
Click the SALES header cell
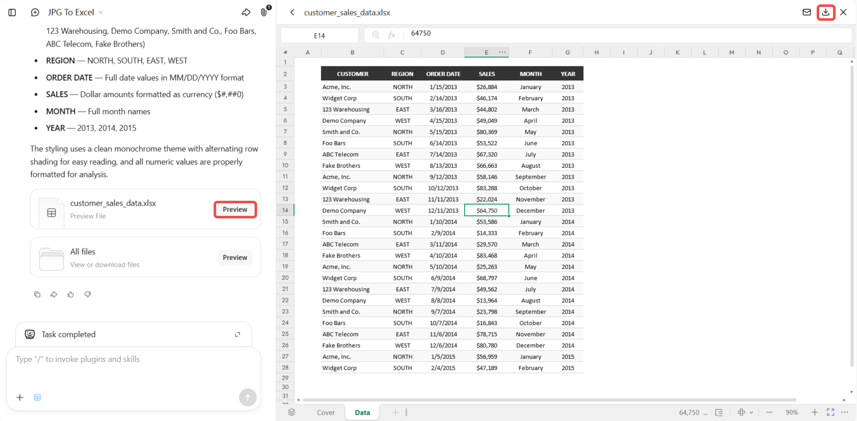(486, 74)
